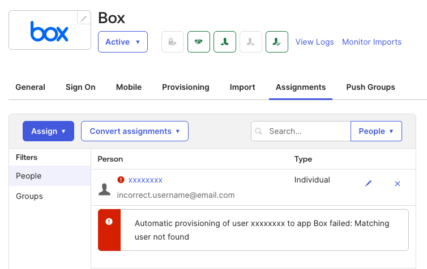
Task: Click the person avatar icon for xxxxxxxx
Action: (104, 189)
